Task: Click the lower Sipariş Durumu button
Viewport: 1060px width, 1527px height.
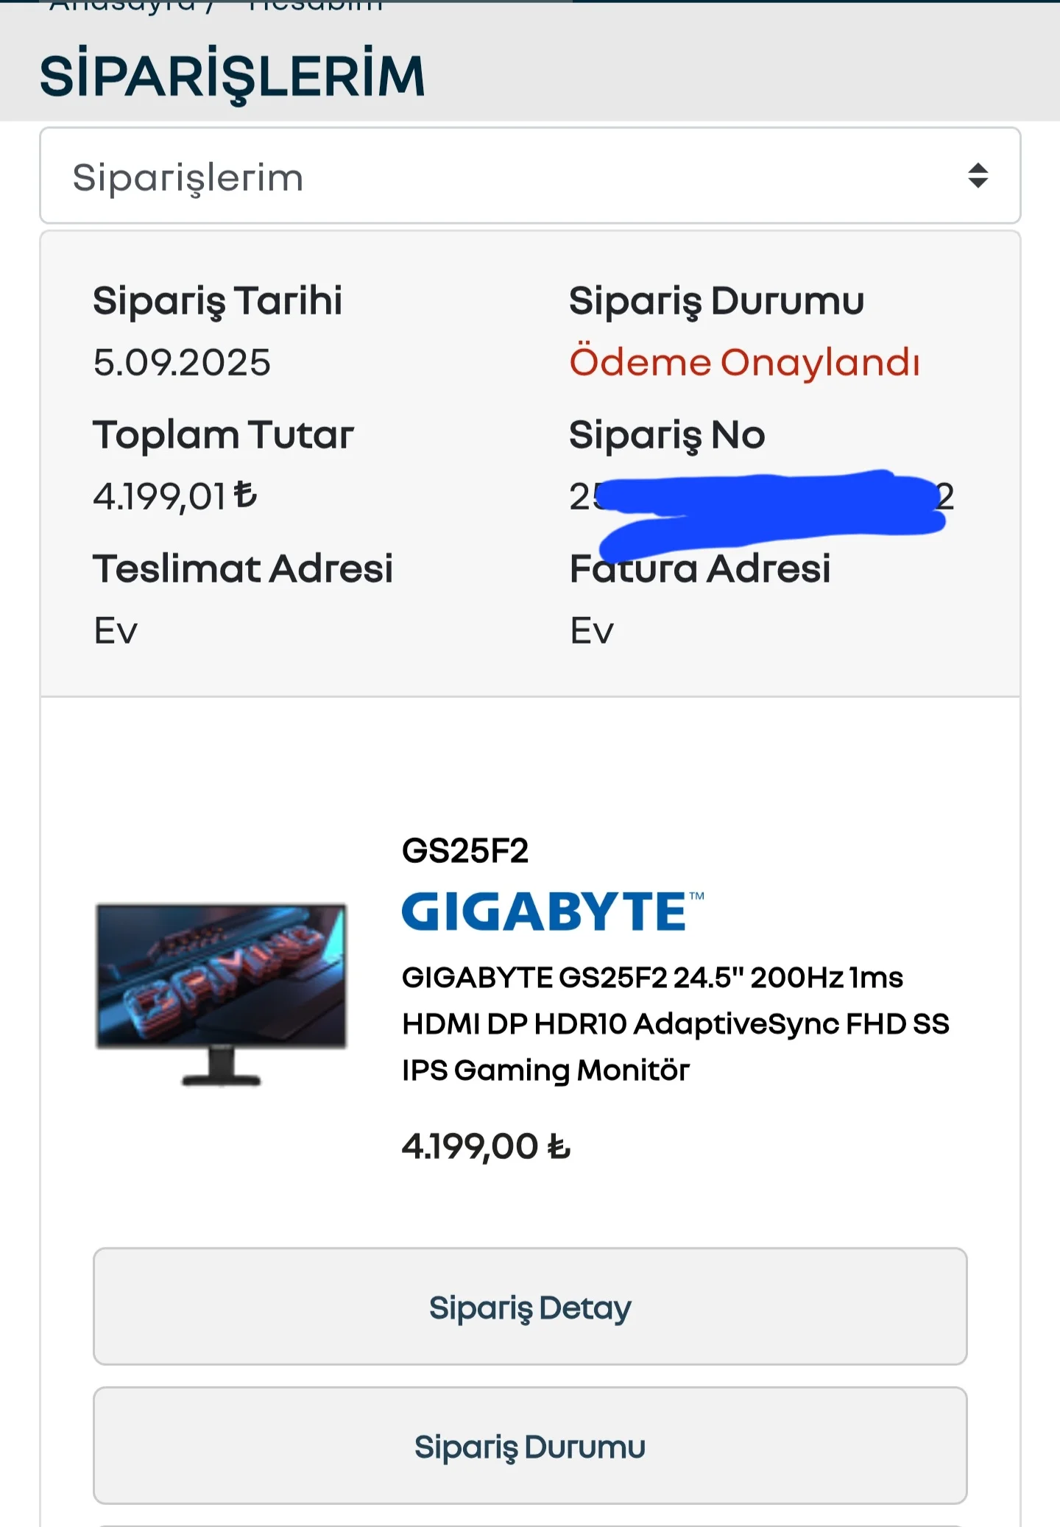Action: coord(530,1446)
